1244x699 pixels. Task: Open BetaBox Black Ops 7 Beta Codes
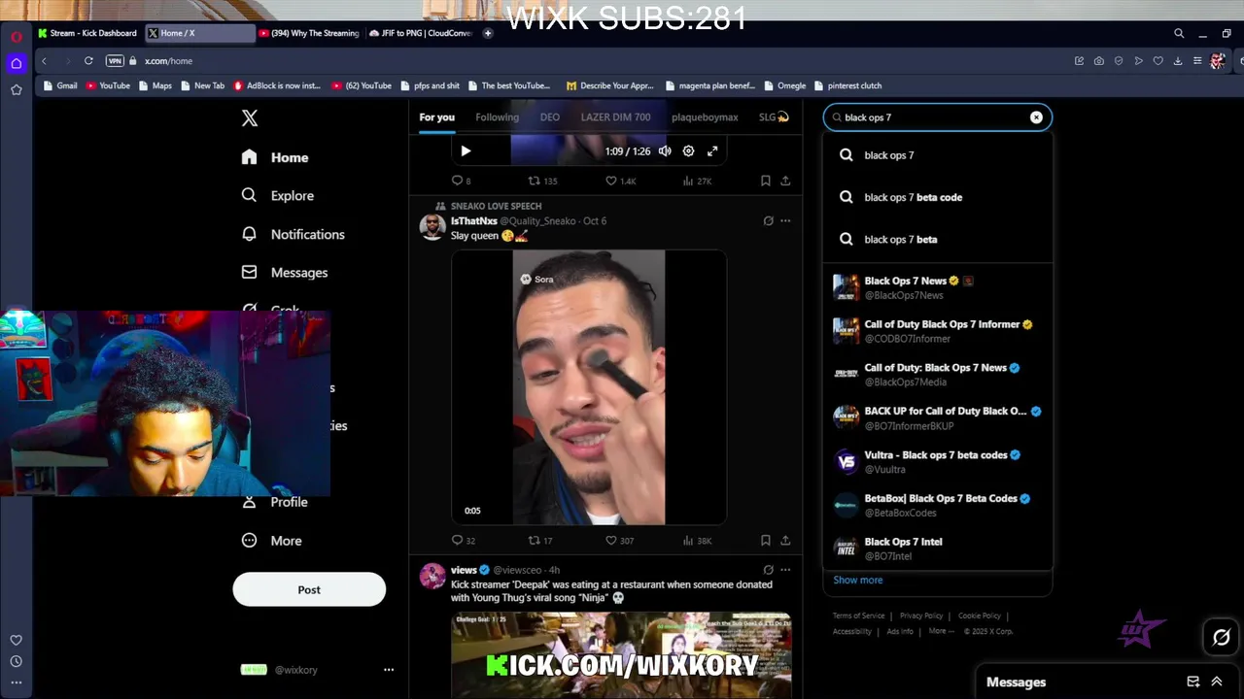point(937,505)
